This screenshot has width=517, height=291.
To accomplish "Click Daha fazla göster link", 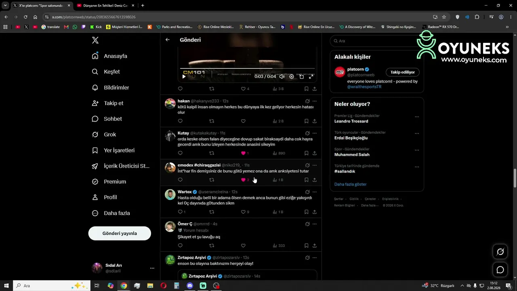I will pyautogui.click(x=351, y=184).
